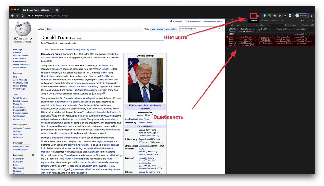Open the colorful circle extension icon
The height and width of the screenshot is (186, 324).
tap(285, 16)
